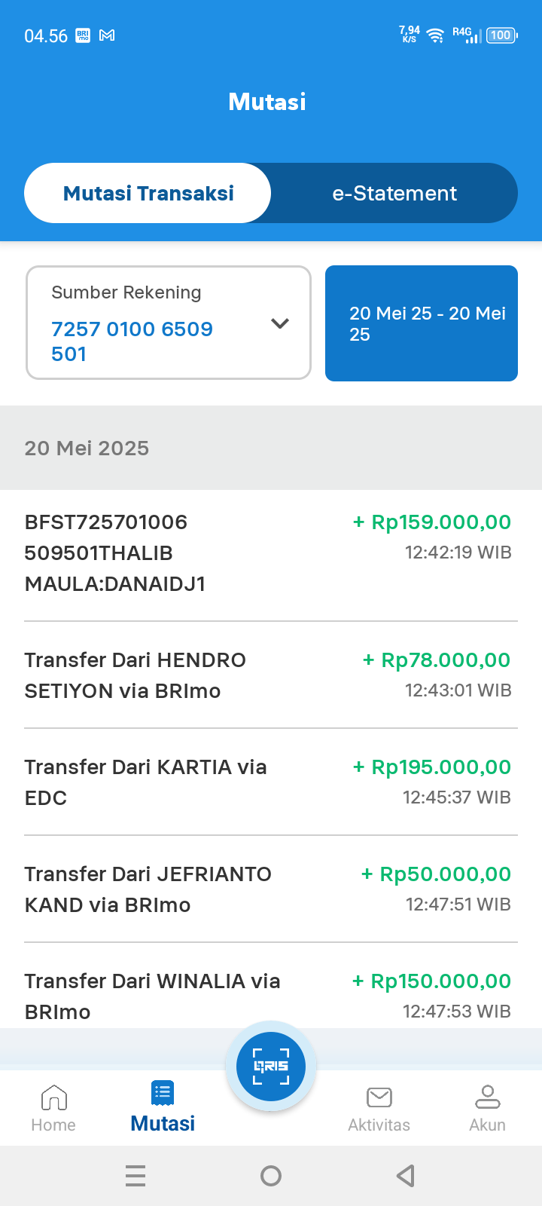Tap the Gmail notification icon in status bar

(107, 35)
